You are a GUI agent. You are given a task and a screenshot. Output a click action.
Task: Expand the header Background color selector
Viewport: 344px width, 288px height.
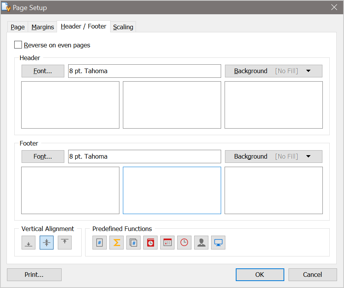(x=308, y=71)
